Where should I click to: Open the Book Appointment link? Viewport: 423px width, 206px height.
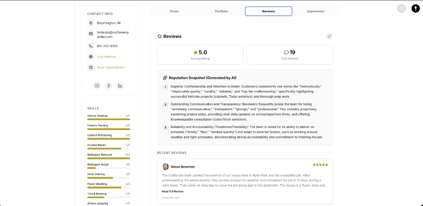111,67
